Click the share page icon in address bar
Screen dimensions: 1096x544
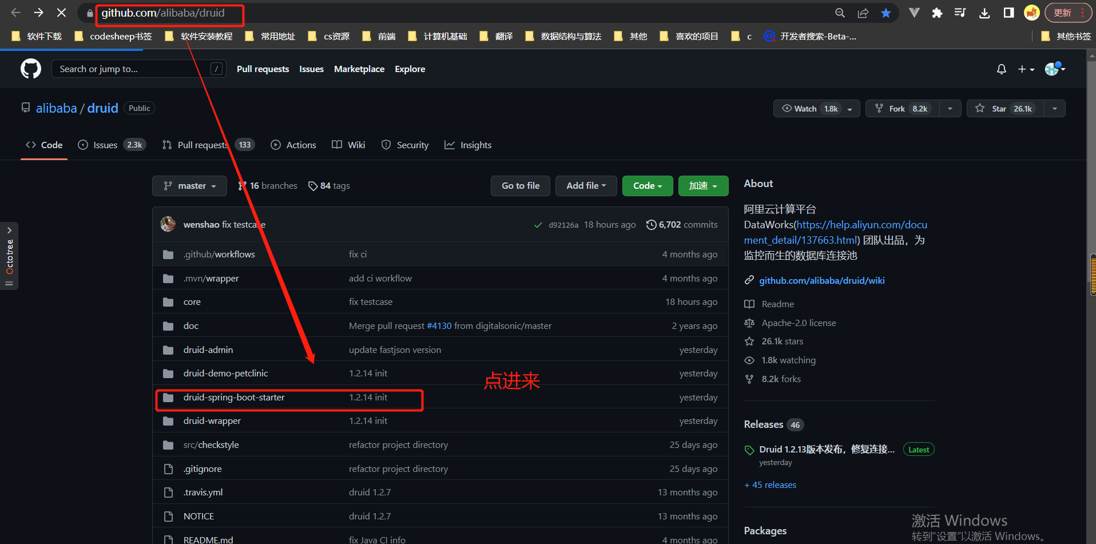863,13
